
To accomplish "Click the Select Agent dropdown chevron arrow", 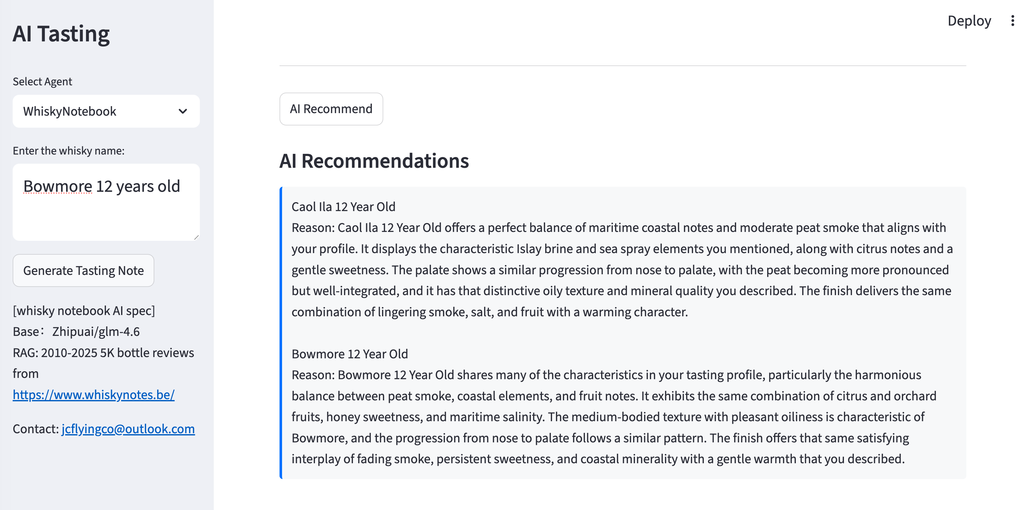I will 183,111.
